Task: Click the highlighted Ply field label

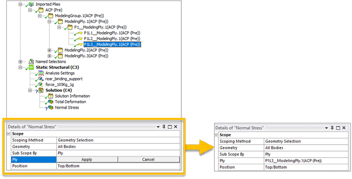Action: (34, 159)
